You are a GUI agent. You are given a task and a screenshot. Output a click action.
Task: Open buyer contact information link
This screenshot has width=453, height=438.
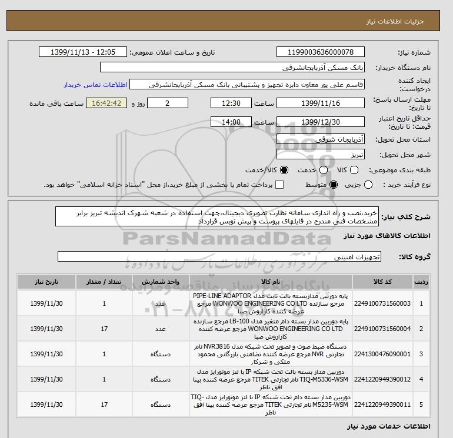pyautogui.click(x=95, y=85)
